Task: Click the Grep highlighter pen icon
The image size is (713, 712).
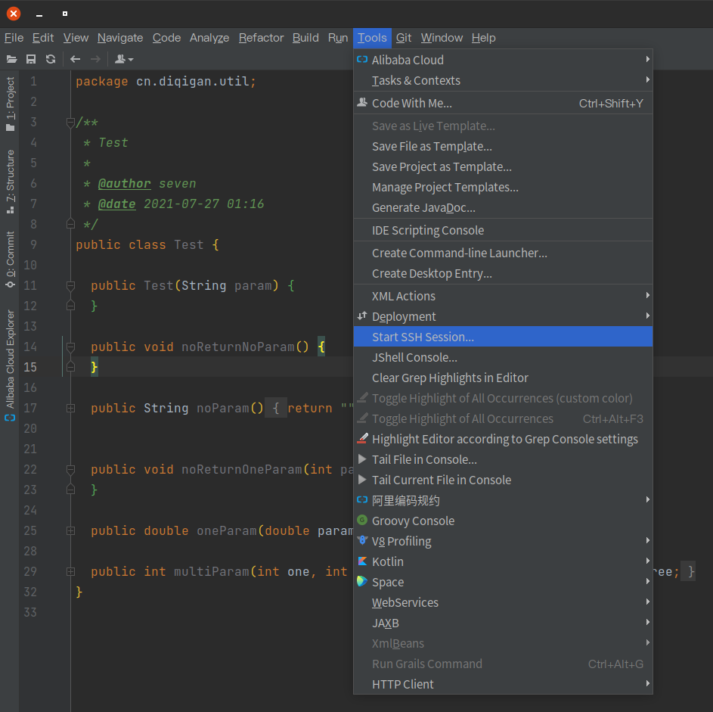Action: pyautogui.click(x=362, y=439)
